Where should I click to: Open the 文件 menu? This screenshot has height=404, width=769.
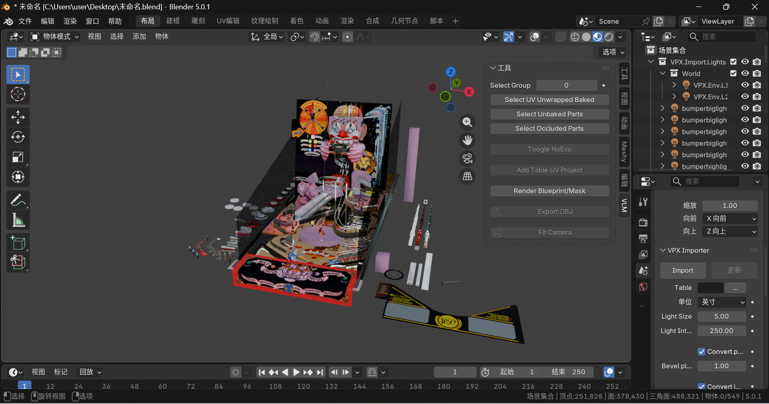(25, 21)
